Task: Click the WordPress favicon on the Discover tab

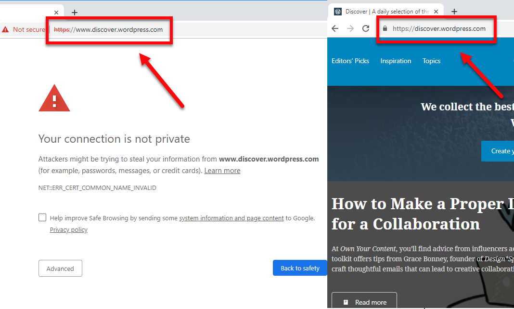Action: (338, 12)
